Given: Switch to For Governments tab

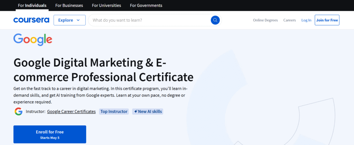Looking at the screenshot, I should (x=146, y=6).
